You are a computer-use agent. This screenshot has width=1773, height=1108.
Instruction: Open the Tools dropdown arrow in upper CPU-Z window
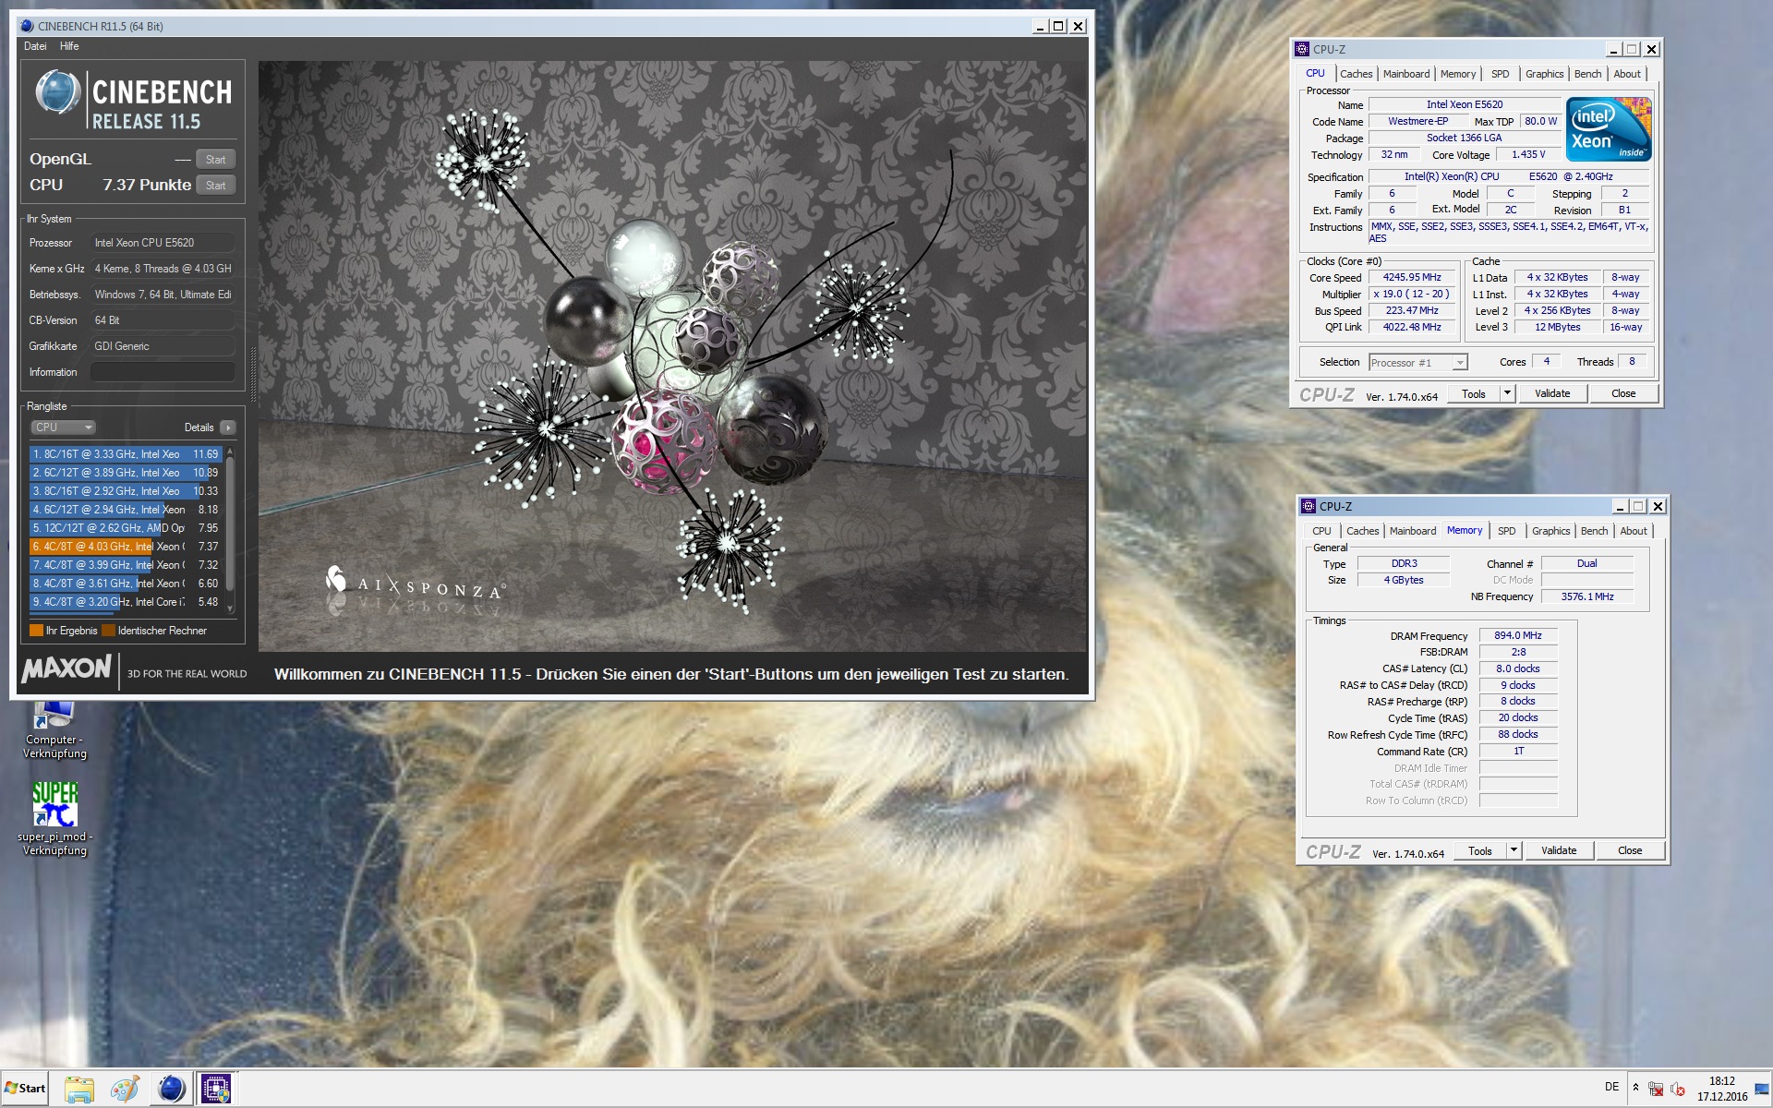click(1507, 393)
